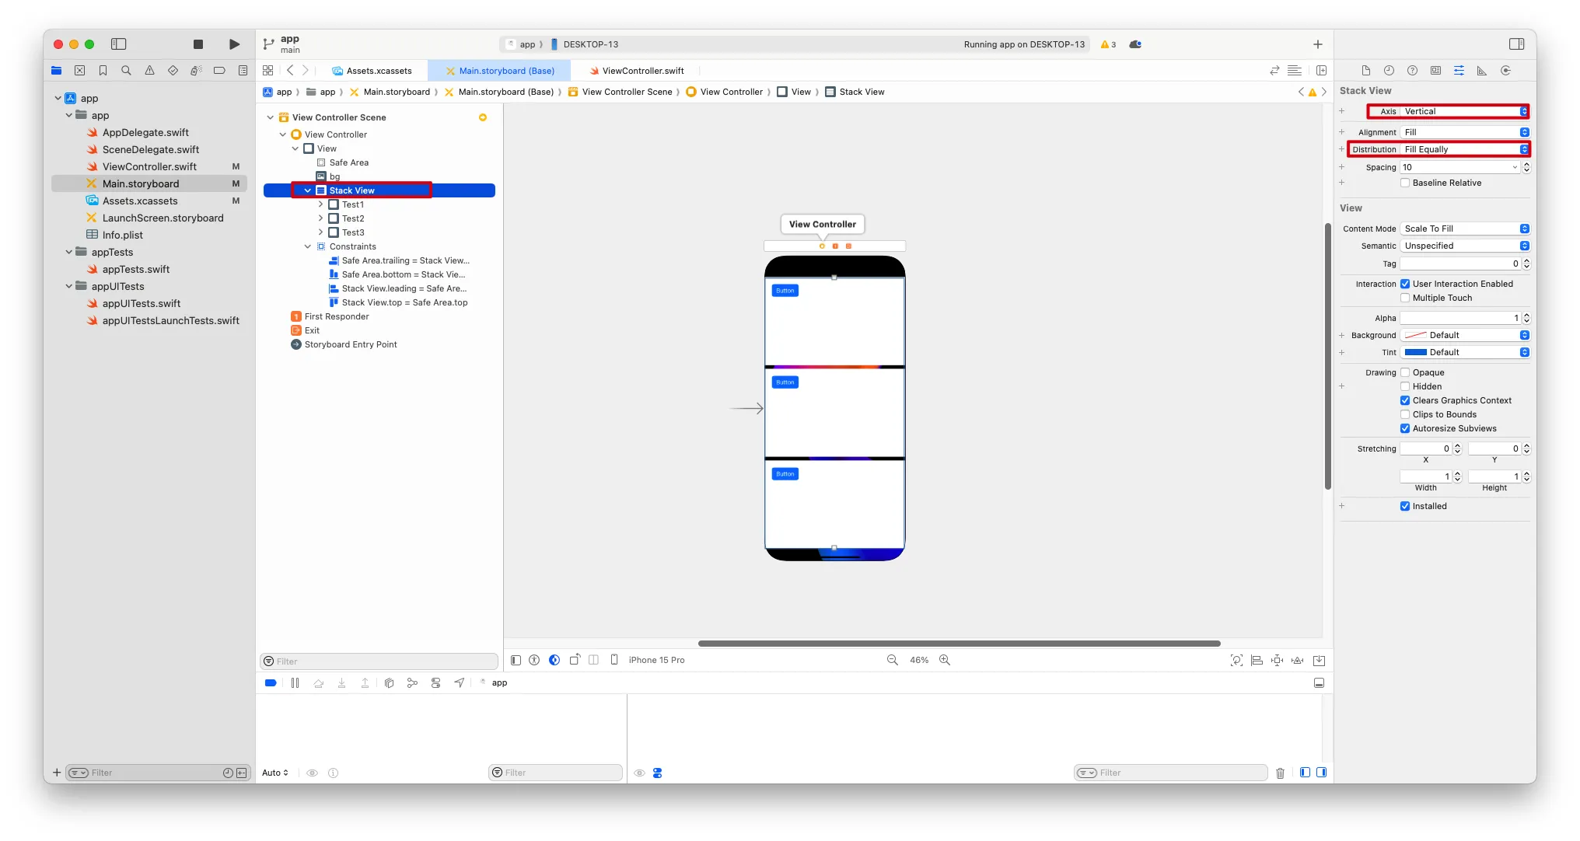
Task: Click the zoom in magnifier icon
Action: pos(945,660)
